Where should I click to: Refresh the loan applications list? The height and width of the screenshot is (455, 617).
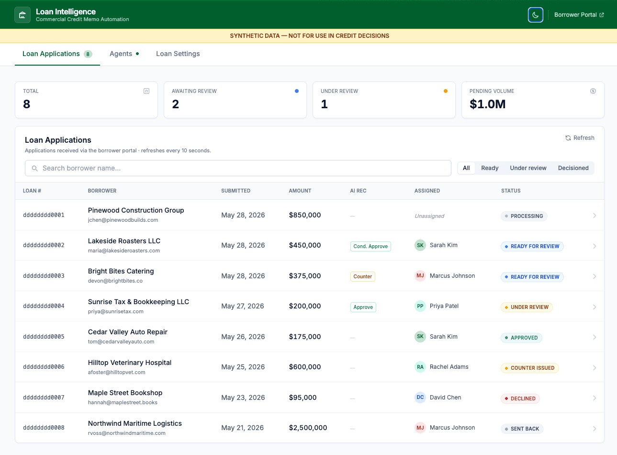(x=580, y=138)
